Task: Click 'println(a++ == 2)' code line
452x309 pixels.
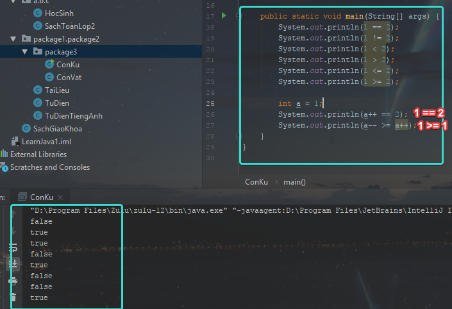Action: (x=343, y=114)
